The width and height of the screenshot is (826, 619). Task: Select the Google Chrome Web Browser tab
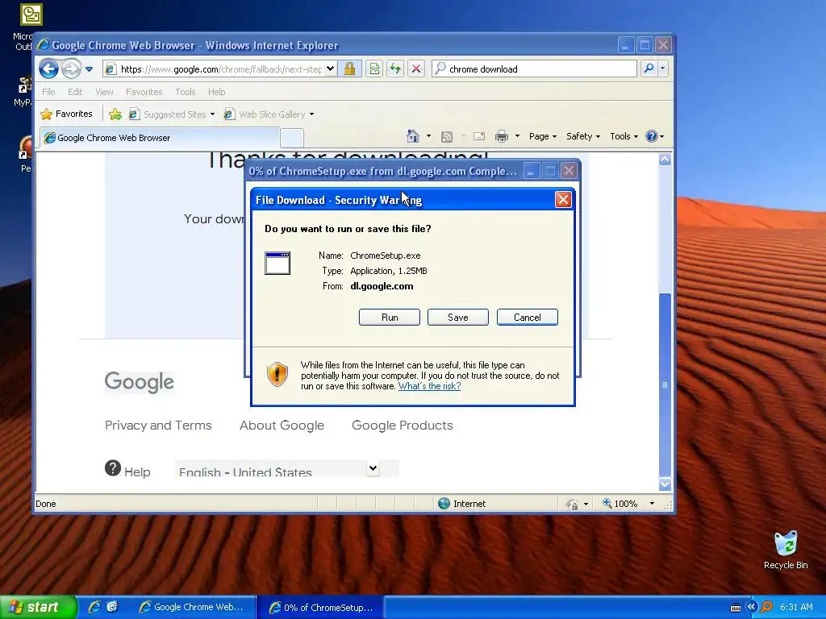(x=160, y=138)
